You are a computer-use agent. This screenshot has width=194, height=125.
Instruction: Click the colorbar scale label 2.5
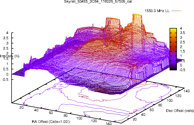(182, 42)
